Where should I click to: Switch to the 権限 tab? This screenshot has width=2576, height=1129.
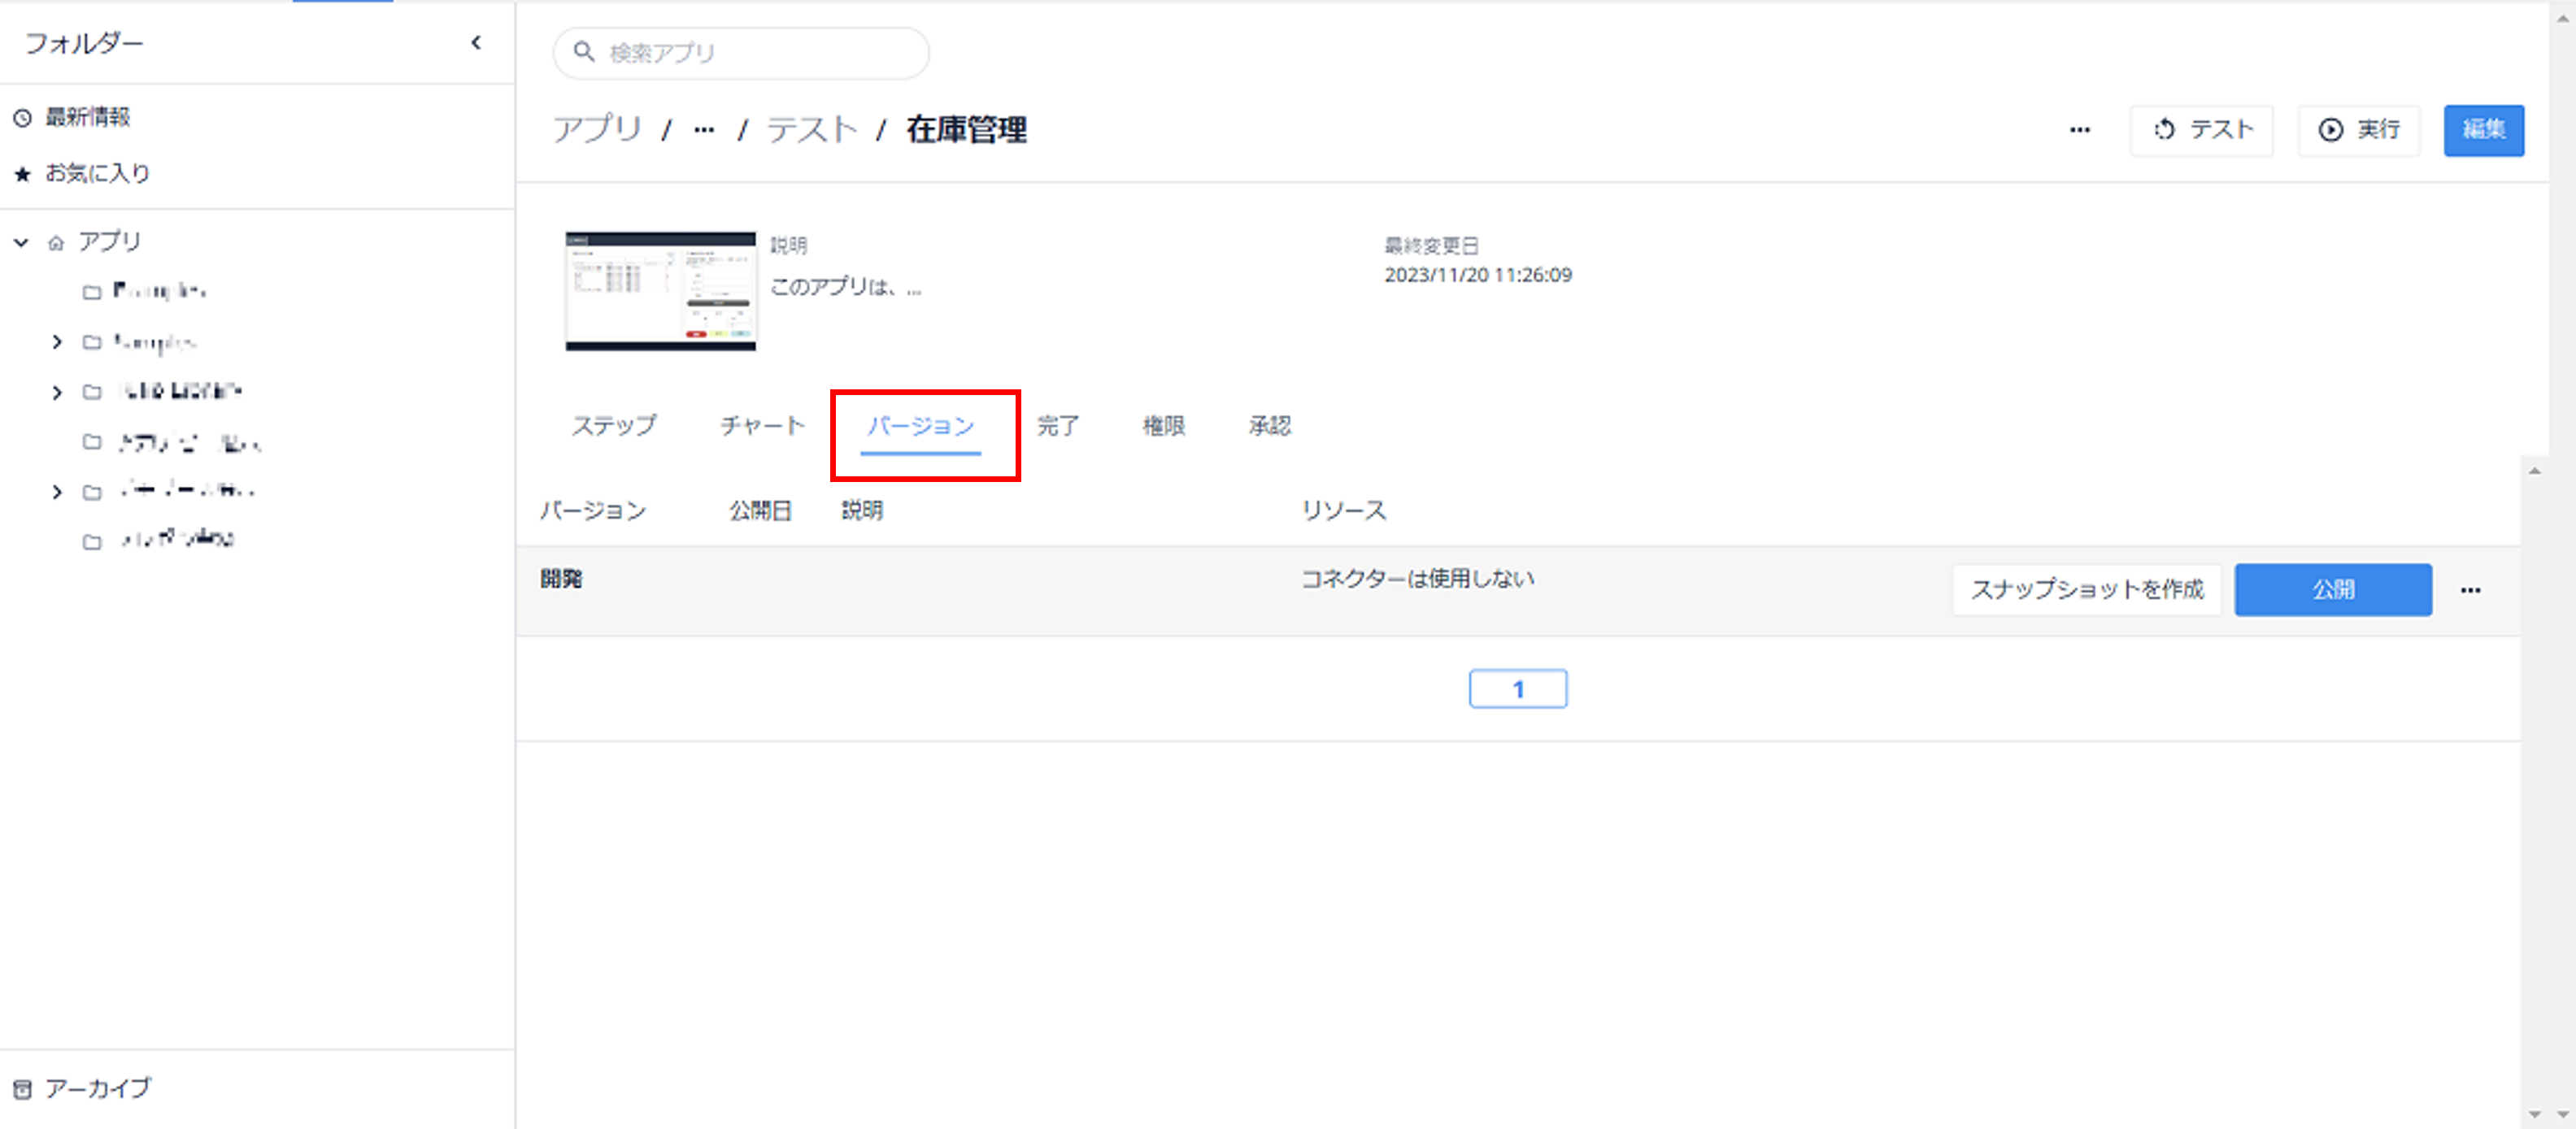coord(1163,426)
